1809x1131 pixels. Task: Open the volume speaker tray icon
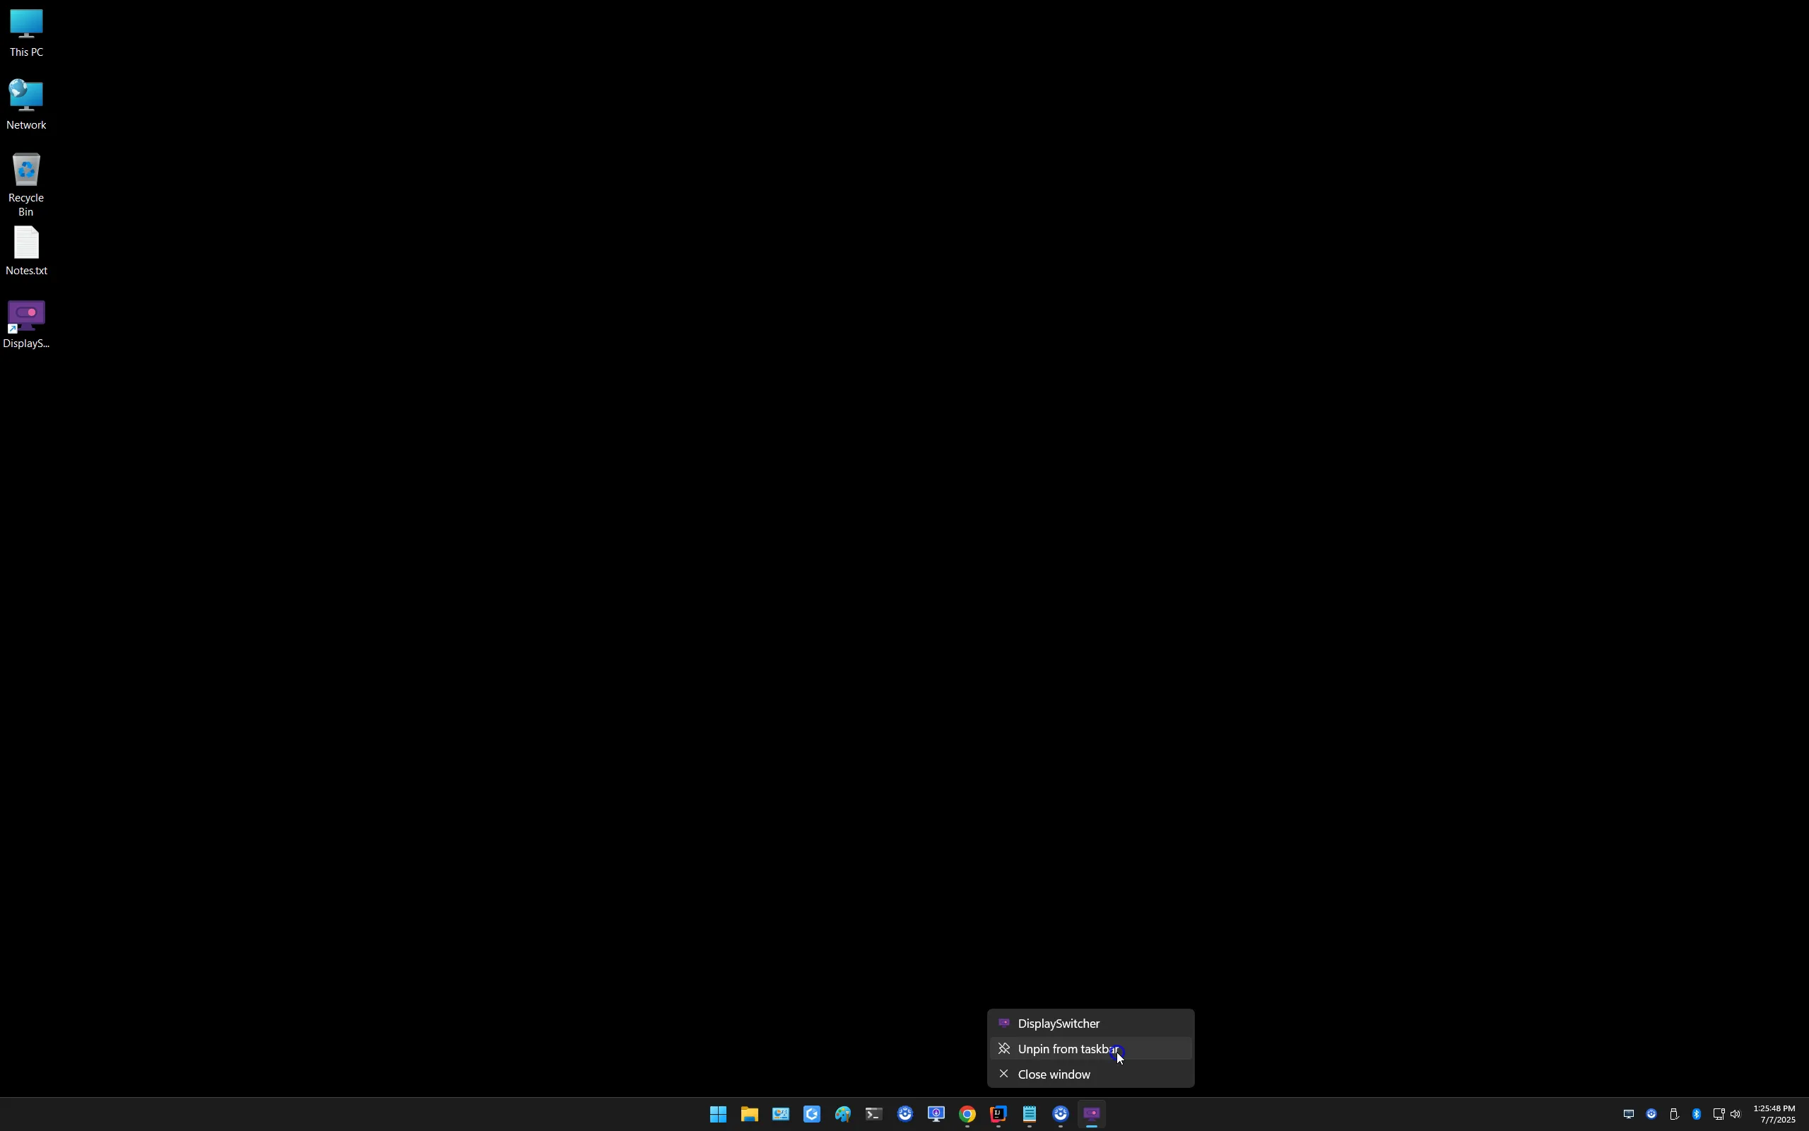click(1736, 1115)
